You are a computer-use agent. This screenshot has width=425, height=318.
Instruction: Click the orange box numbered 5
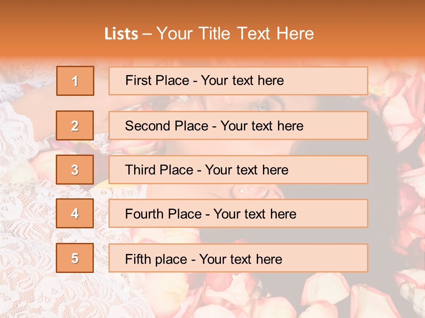coord(75,257)
